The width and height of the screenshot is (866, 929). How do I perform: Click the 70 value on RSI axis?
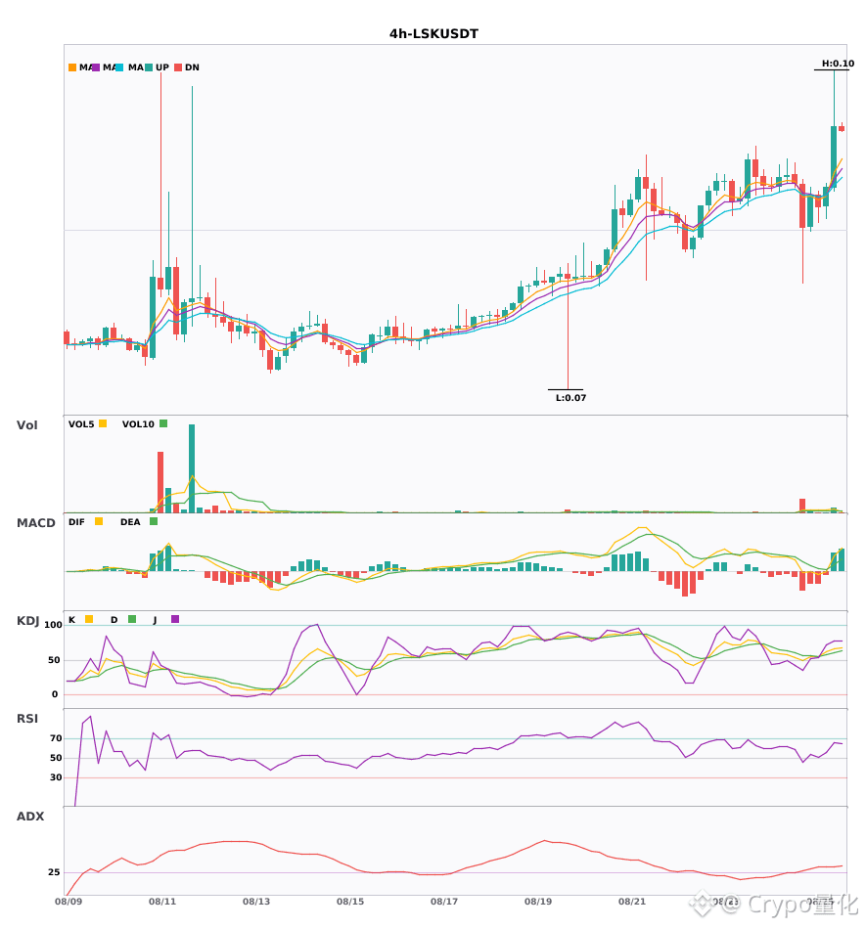click(x=56, y=738)
